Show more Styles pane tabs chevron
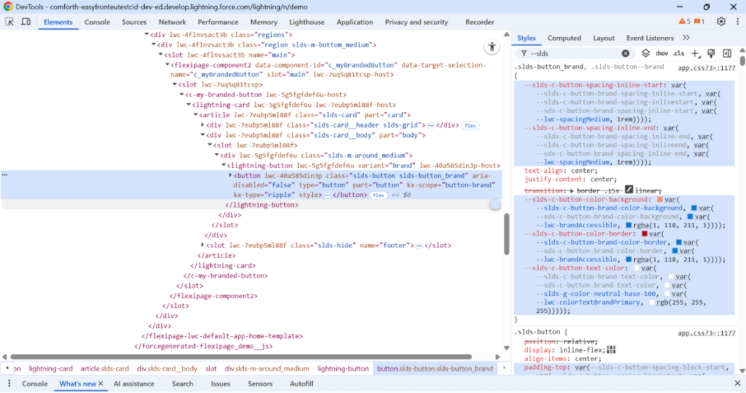This screenshot has height=393, width=746. click(x=686, y=38)
